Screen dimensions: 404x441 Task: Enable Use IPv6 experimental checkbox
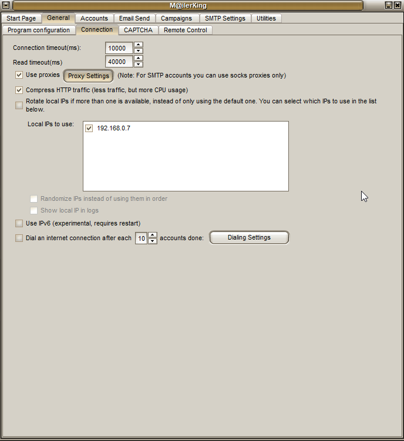pyautogui.click(x=19, y=223)
